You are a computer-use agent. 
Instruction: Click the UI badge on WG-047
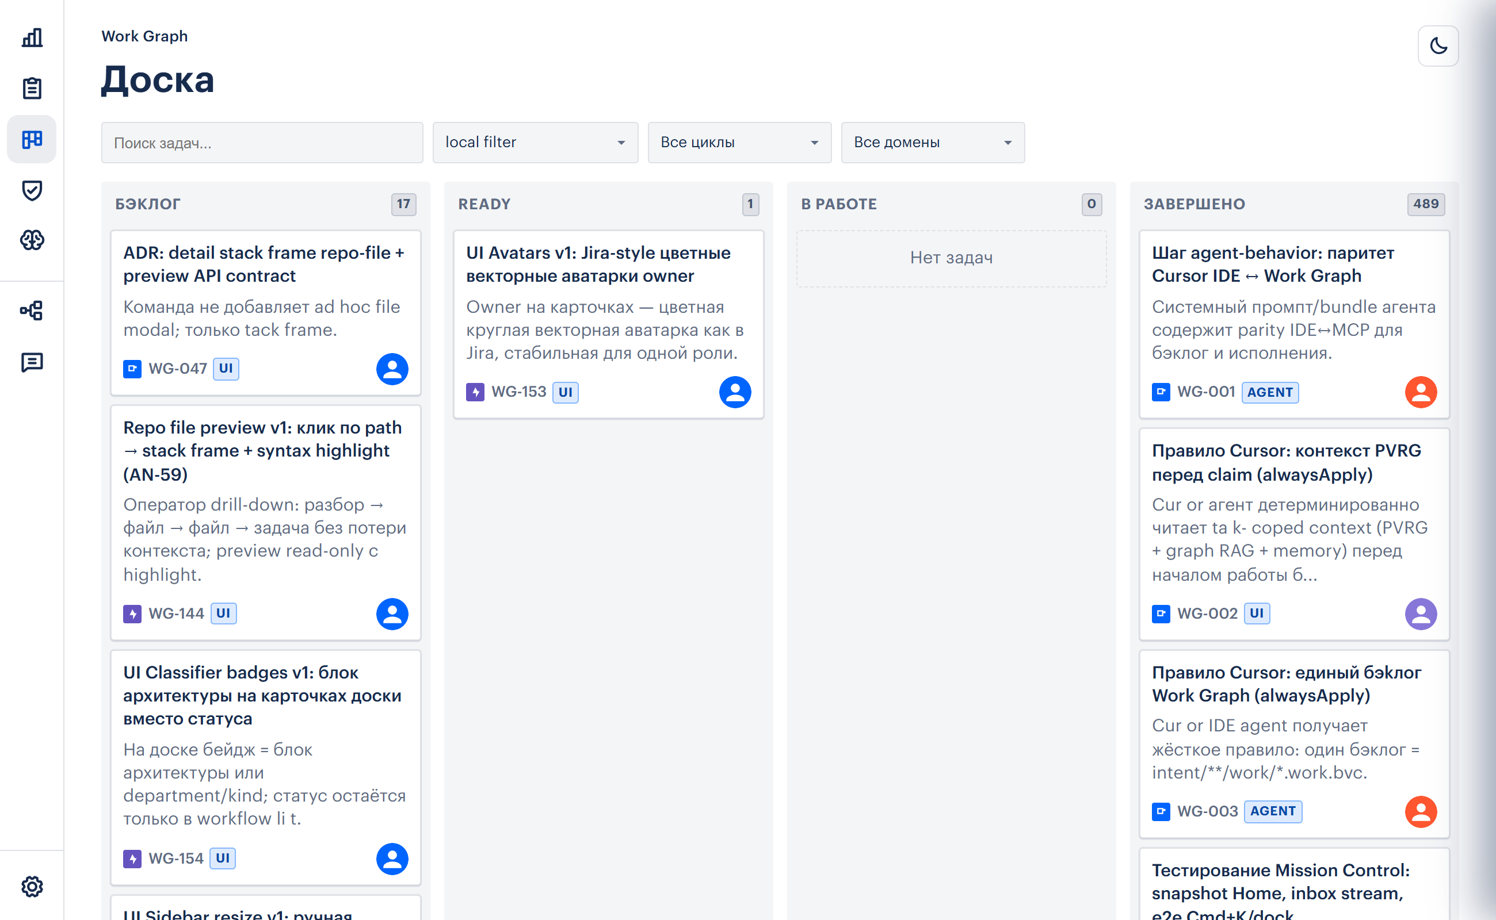226,369
